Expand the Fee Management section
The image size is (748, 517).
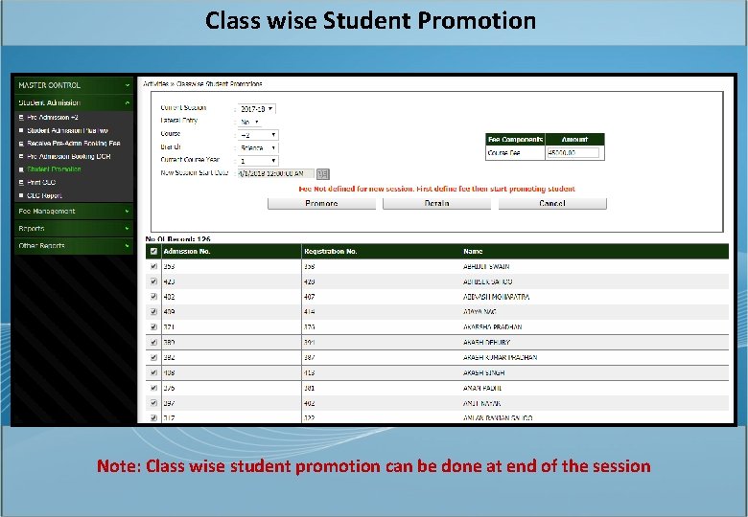pyautogui.click(x=74, y=212)
